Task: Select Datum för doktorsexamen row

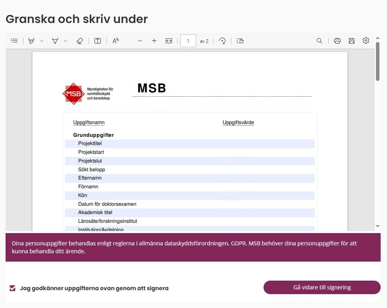Action: [190, 204]
